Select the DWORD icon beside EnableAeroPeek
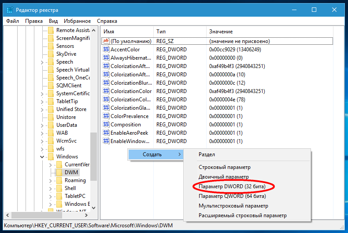This screenshot has height=233, width=348. pos(106,133)
